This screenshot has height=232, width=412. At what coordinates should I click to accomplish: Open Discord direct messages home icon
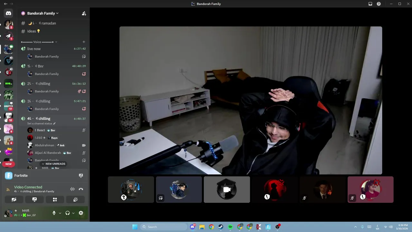click(8, 13)
